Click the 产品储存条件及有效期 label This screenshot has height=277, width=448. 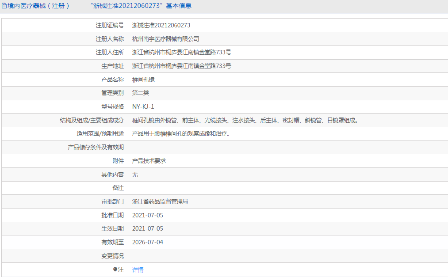tap(96, 147)
